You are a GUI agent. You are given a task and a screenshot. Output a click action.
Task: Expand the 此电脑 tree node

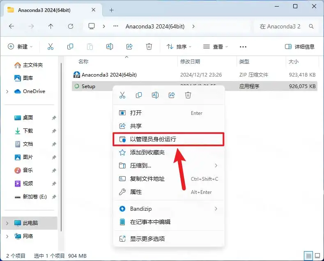click(x=7, y=223)
